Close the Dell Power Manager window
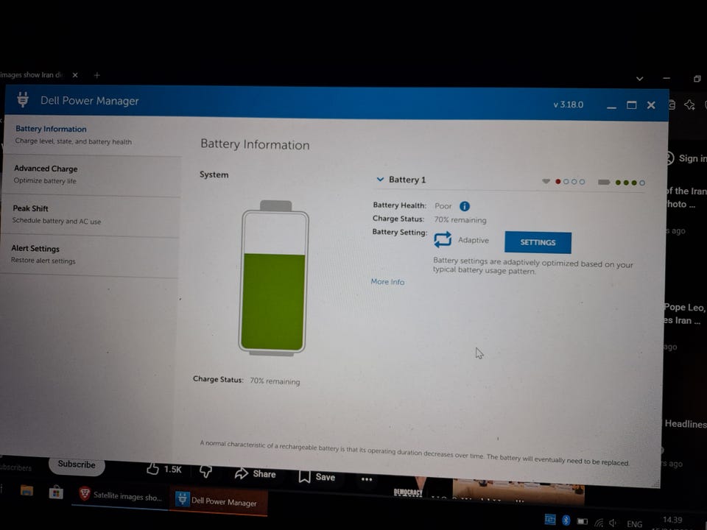Image resolution: width=707 pixels, height=530 pixels. pos(651,105)
